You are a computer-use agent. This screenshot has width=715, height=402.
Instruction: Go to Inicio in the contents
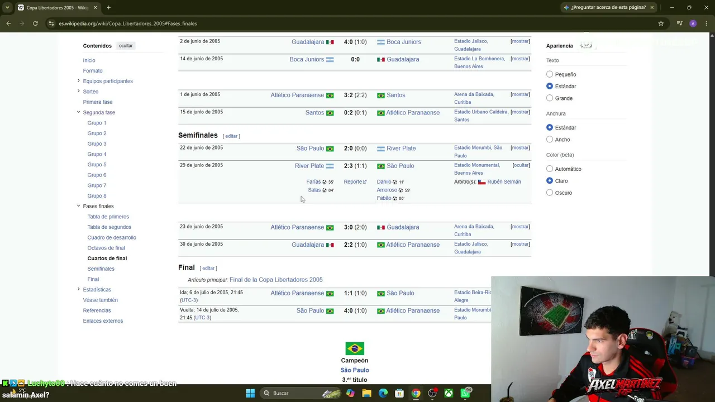89,60
